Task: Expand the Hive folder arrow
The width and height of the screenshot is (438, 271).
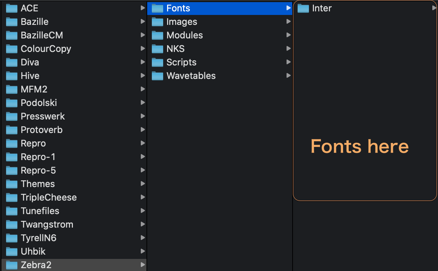Action: [x=143, y=75]
